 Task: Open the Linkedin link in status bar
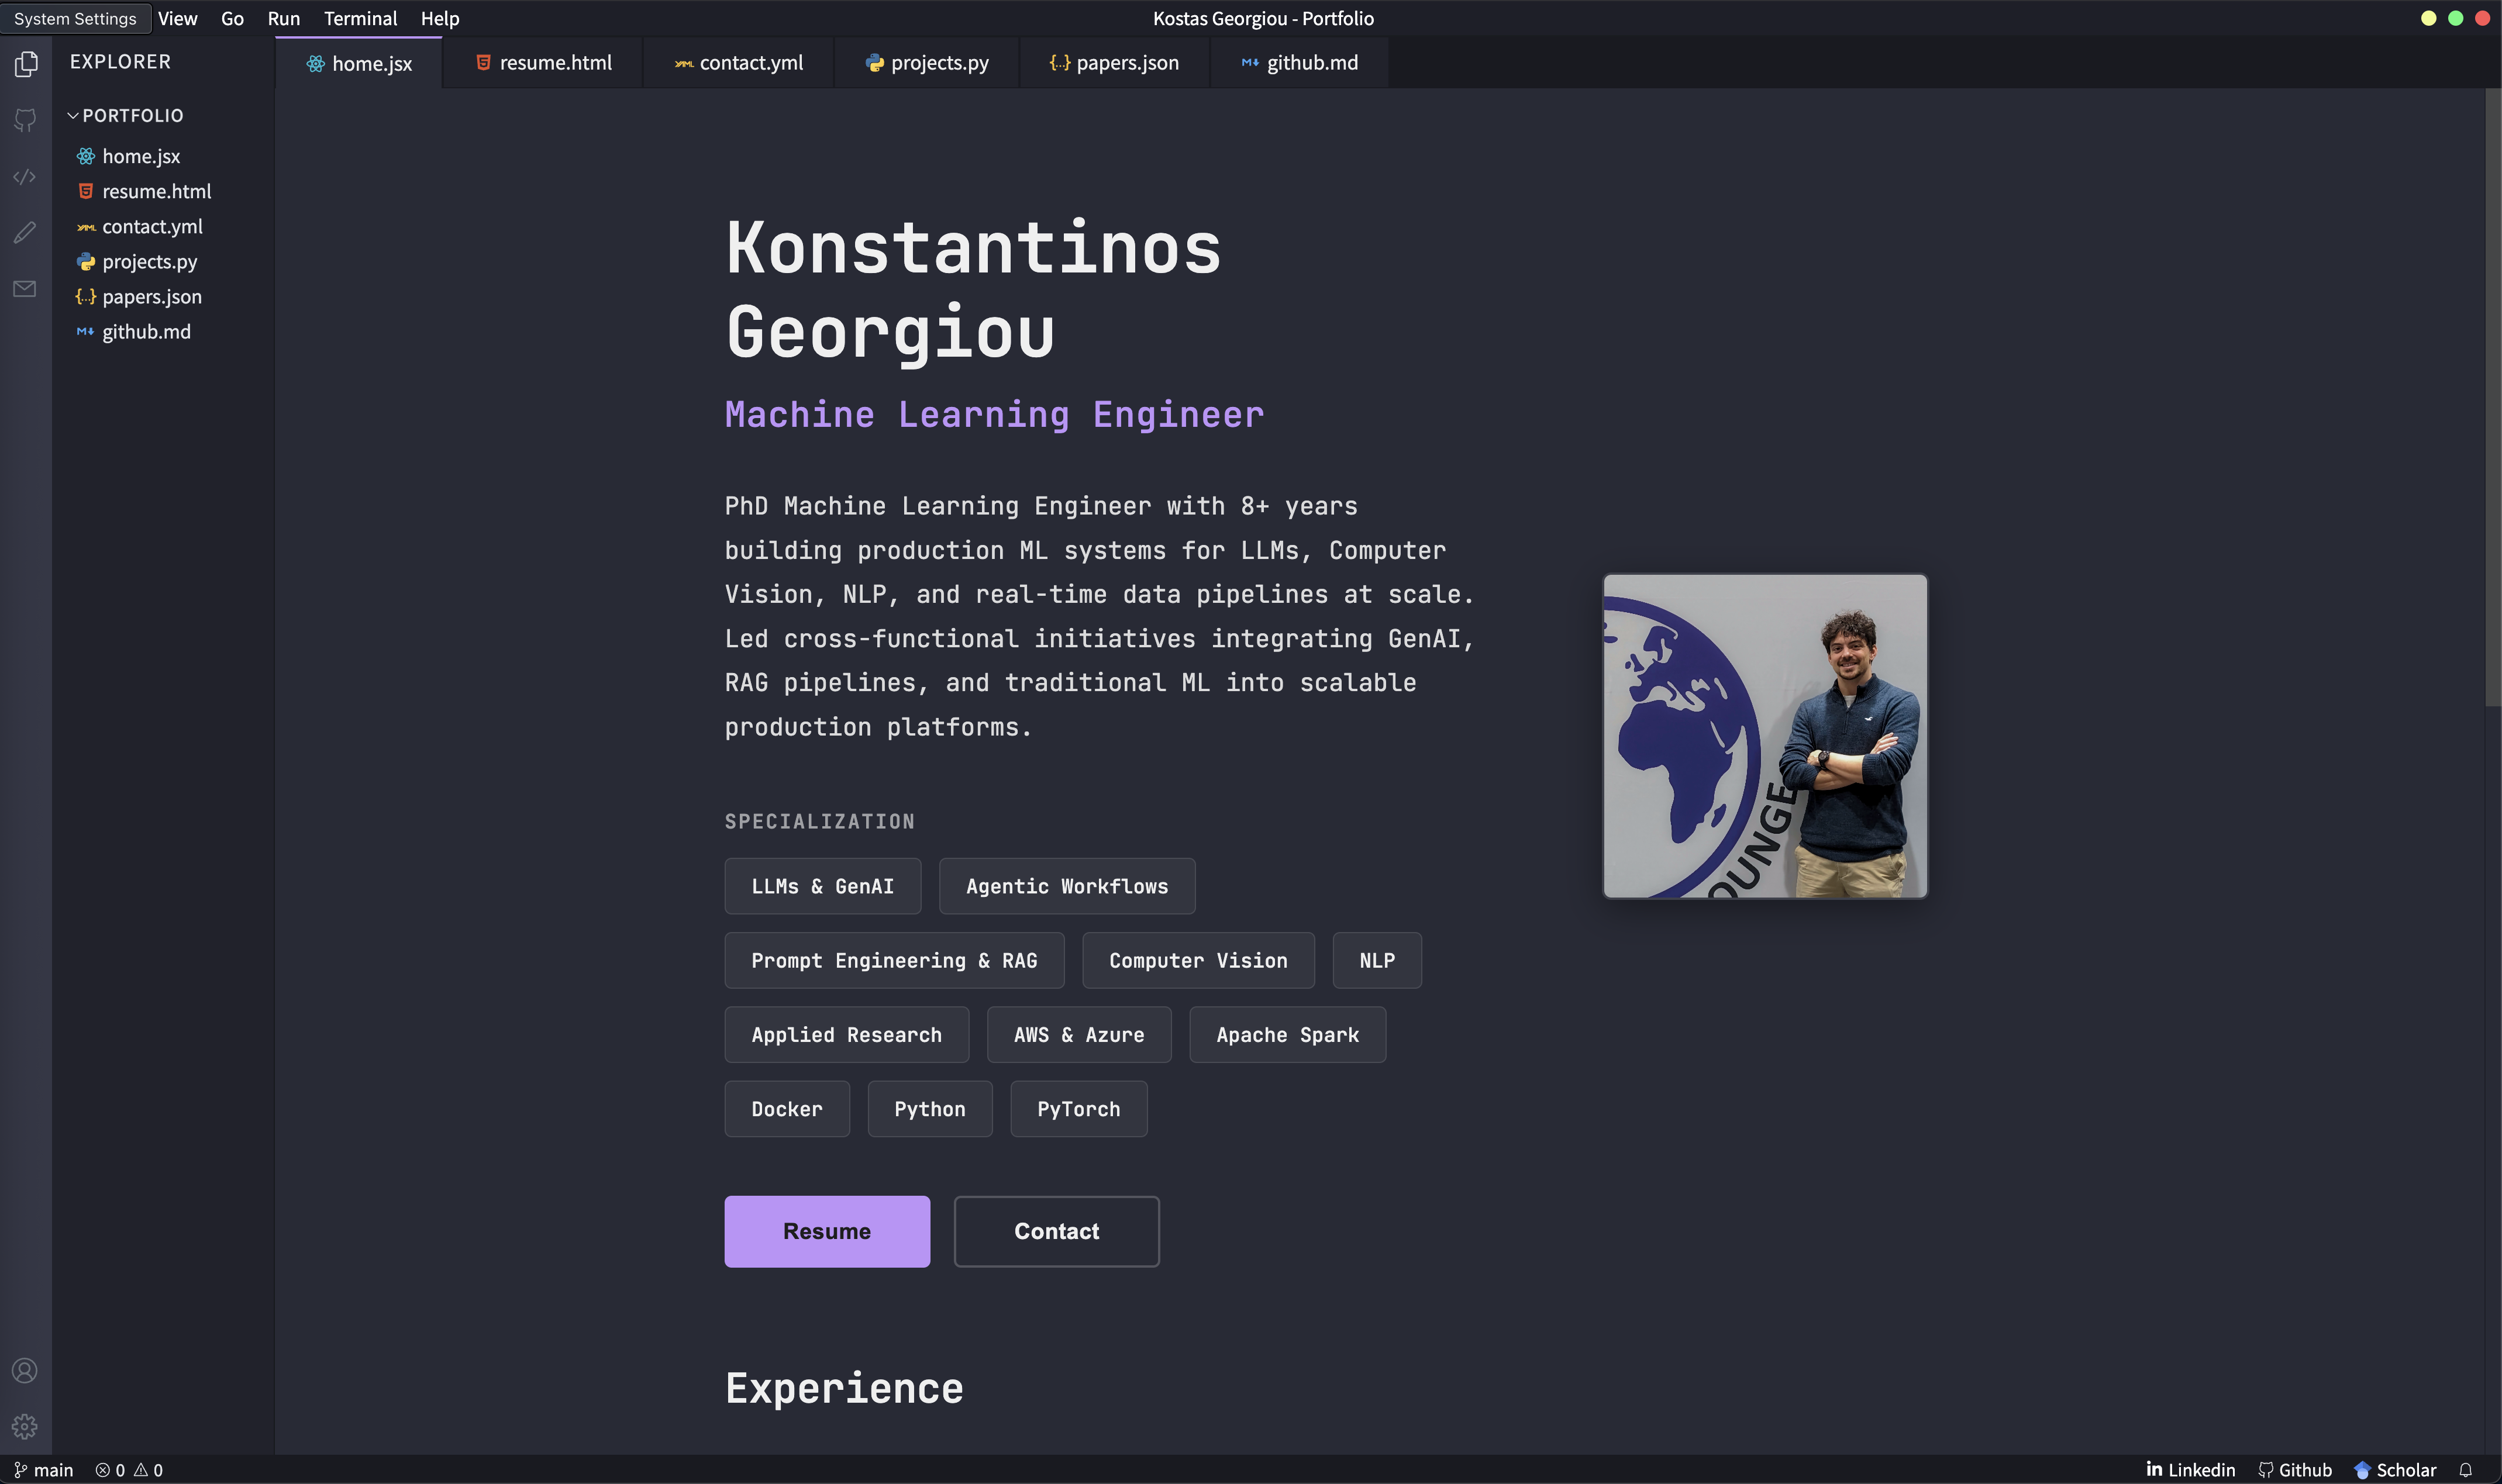click(x=2190, y=1470)
